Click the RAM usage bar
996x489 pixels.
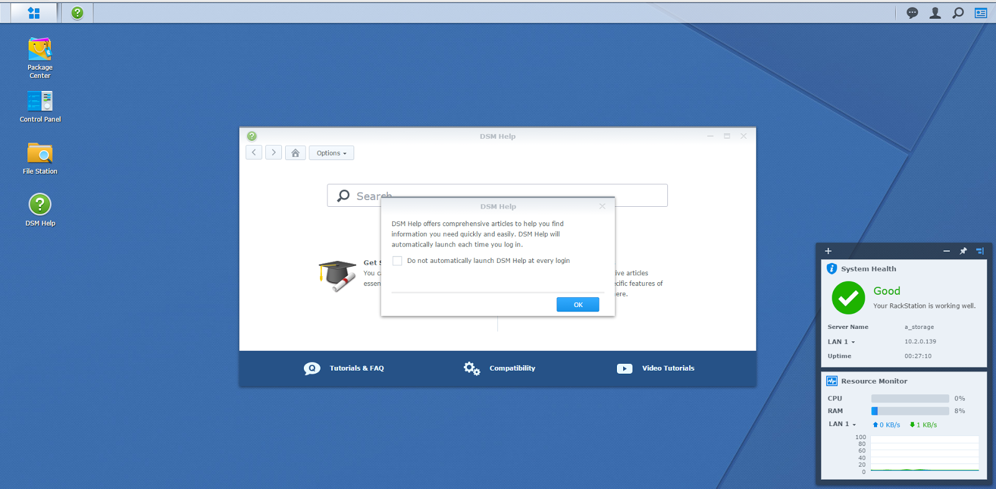coord(910,411)
